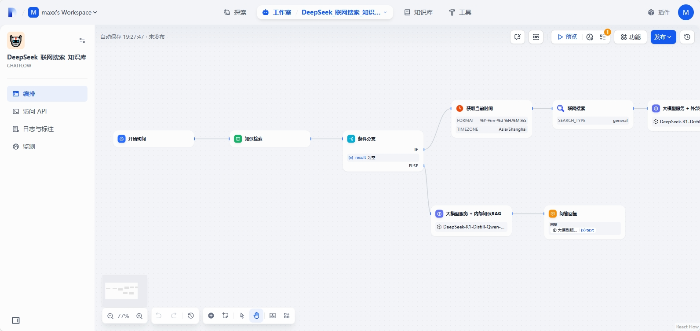Image resolution: width=700 pixels, height=331 pixels.
Task: Click the FORMAT value %Y-%m-%d %H:%M:%S
Action: 503,120
